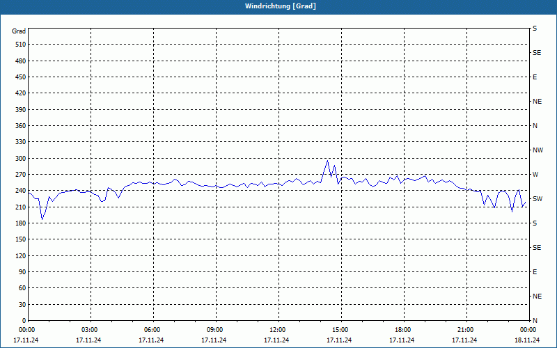This screenshot has width=557, height=348.
Task: Click the NW compass direction label
Action: click(x=538, y=150)
